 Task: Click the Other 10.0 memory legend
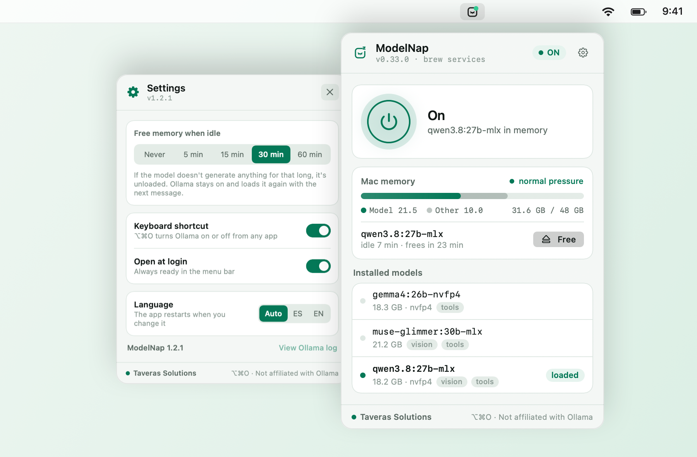455,210
